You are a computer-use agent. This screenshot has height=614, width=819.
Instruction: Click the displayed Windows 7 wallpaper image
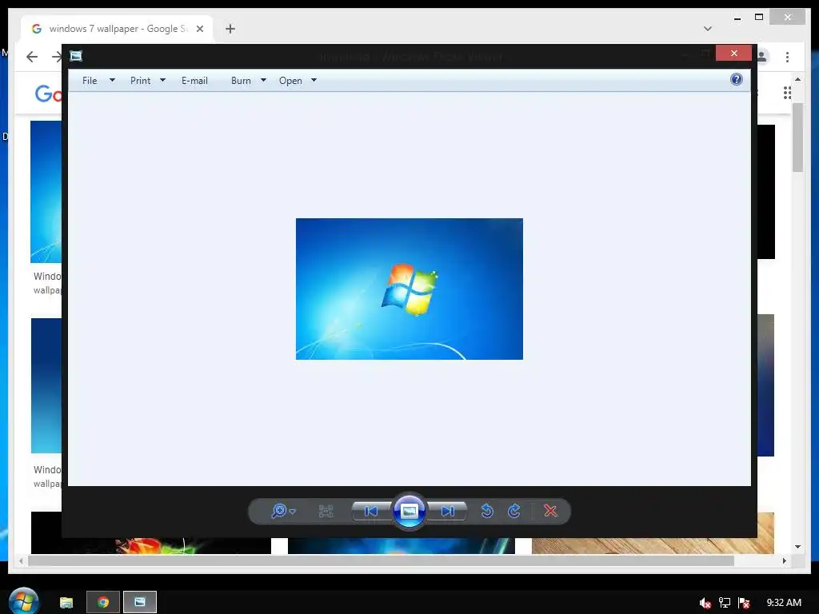pos(409,289)
